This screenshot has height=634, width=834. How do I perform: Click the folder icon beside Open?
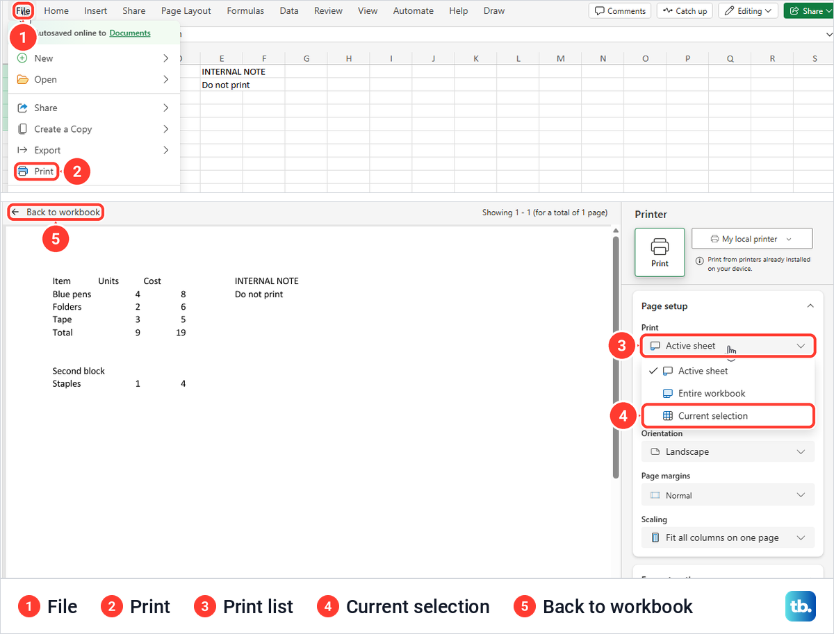pos(22,80)
